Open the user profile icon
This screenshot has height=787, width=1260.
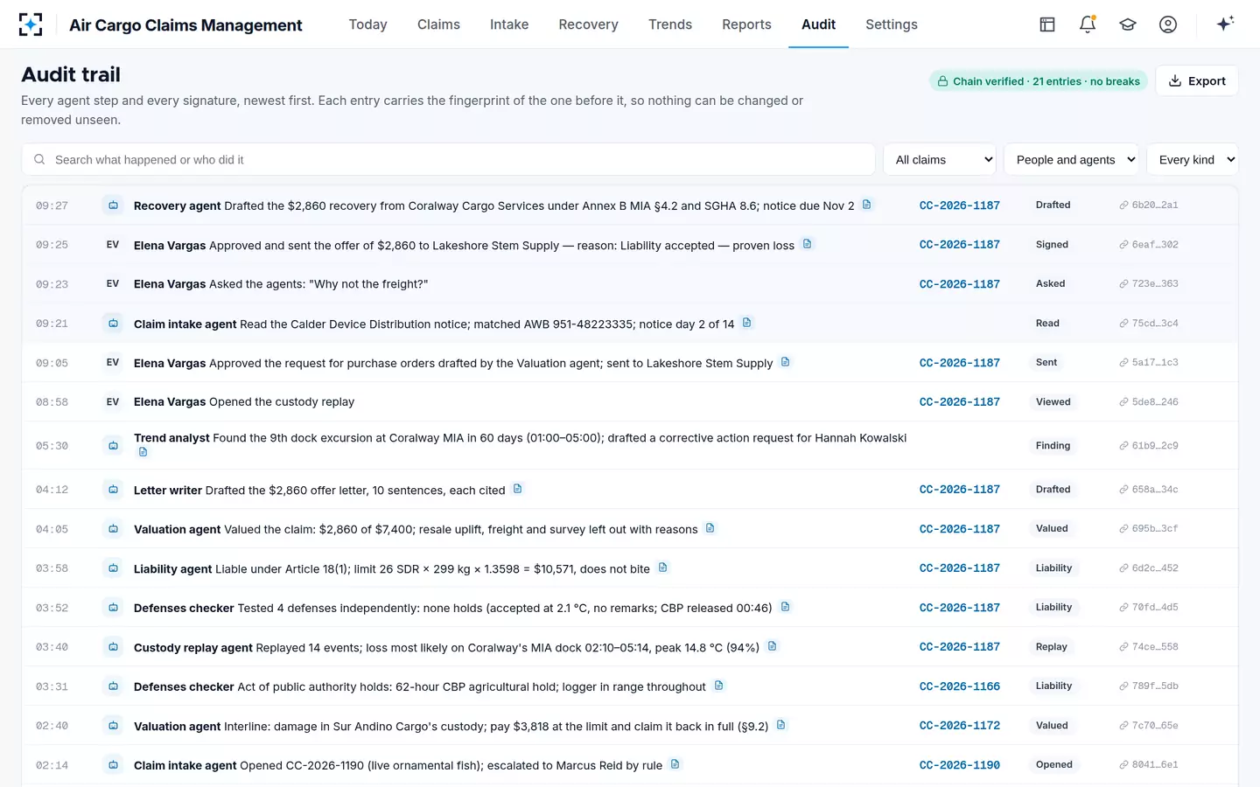pyautogui.click(x=1168, y=24)
